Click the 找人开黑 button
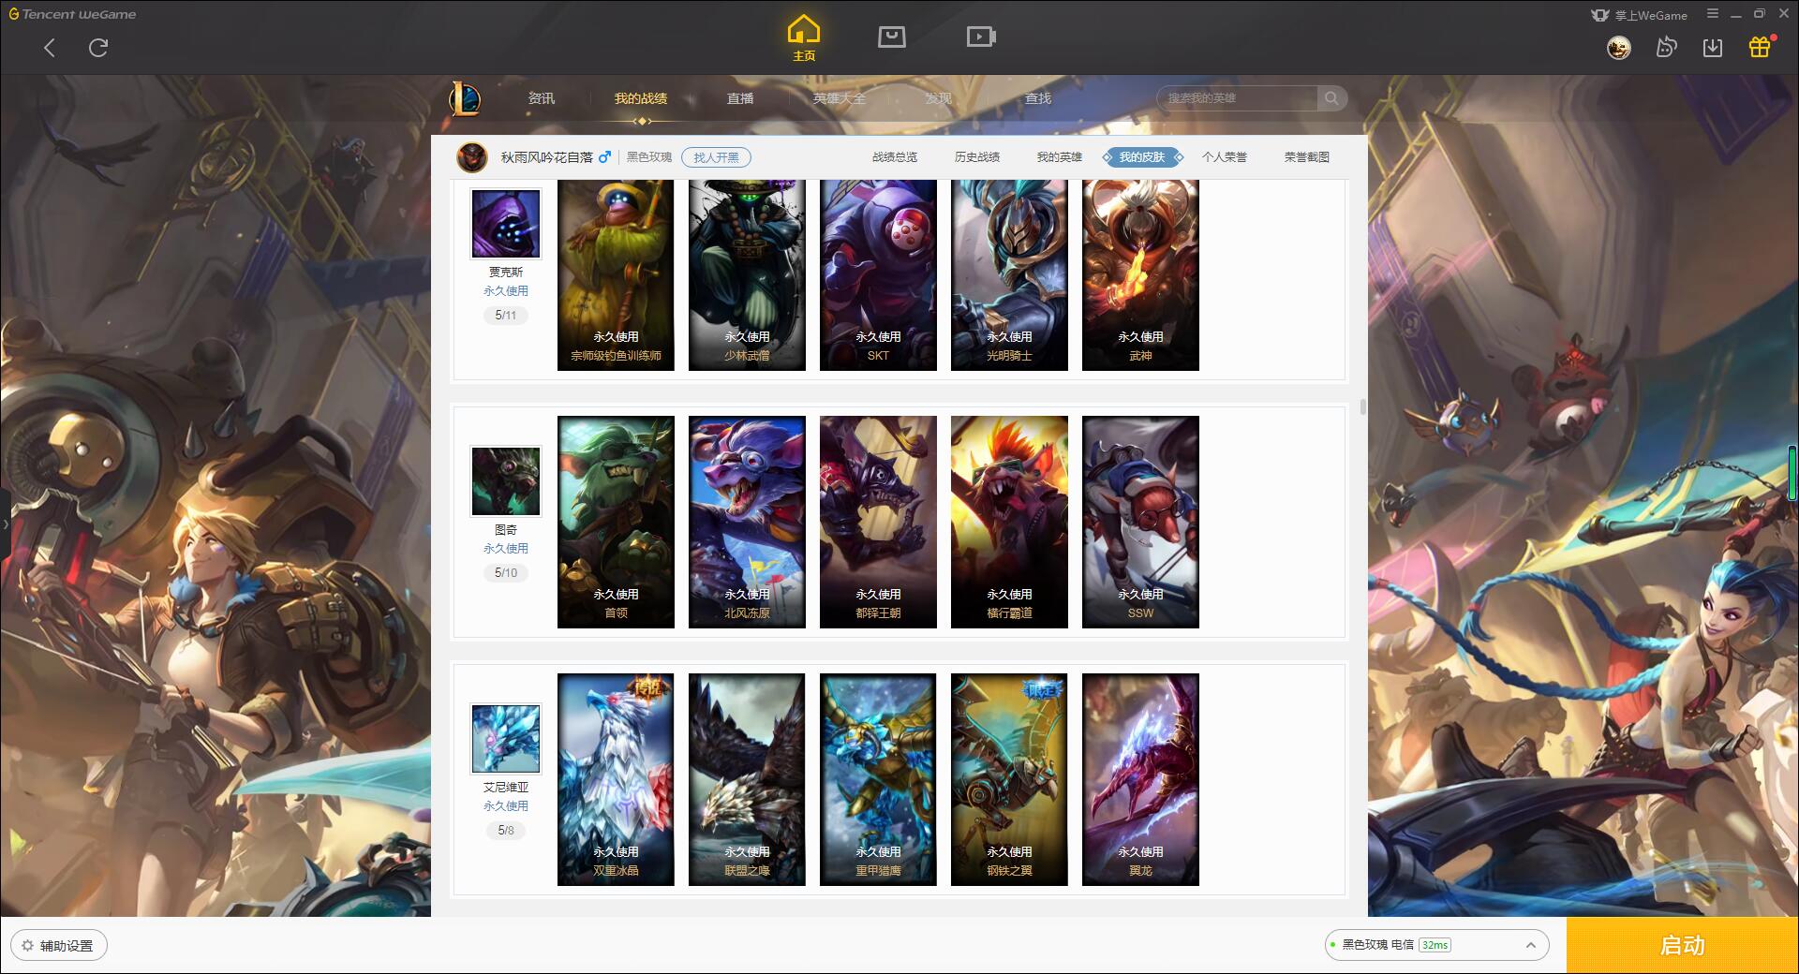This screenshot has width=1799, height=974. (x=716, y=157)
